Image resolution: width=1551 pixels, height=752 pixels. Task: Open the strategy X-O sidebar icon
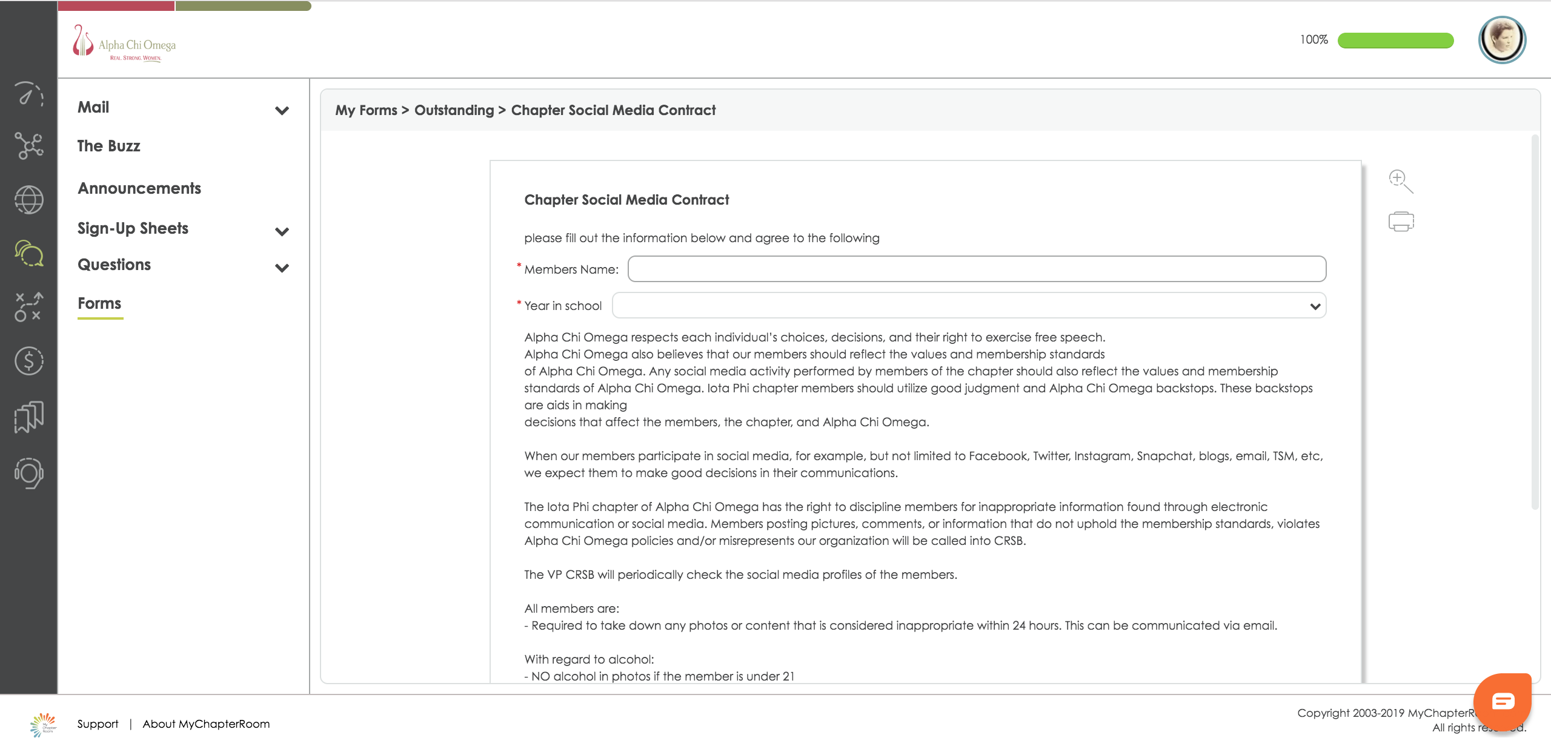28,306
